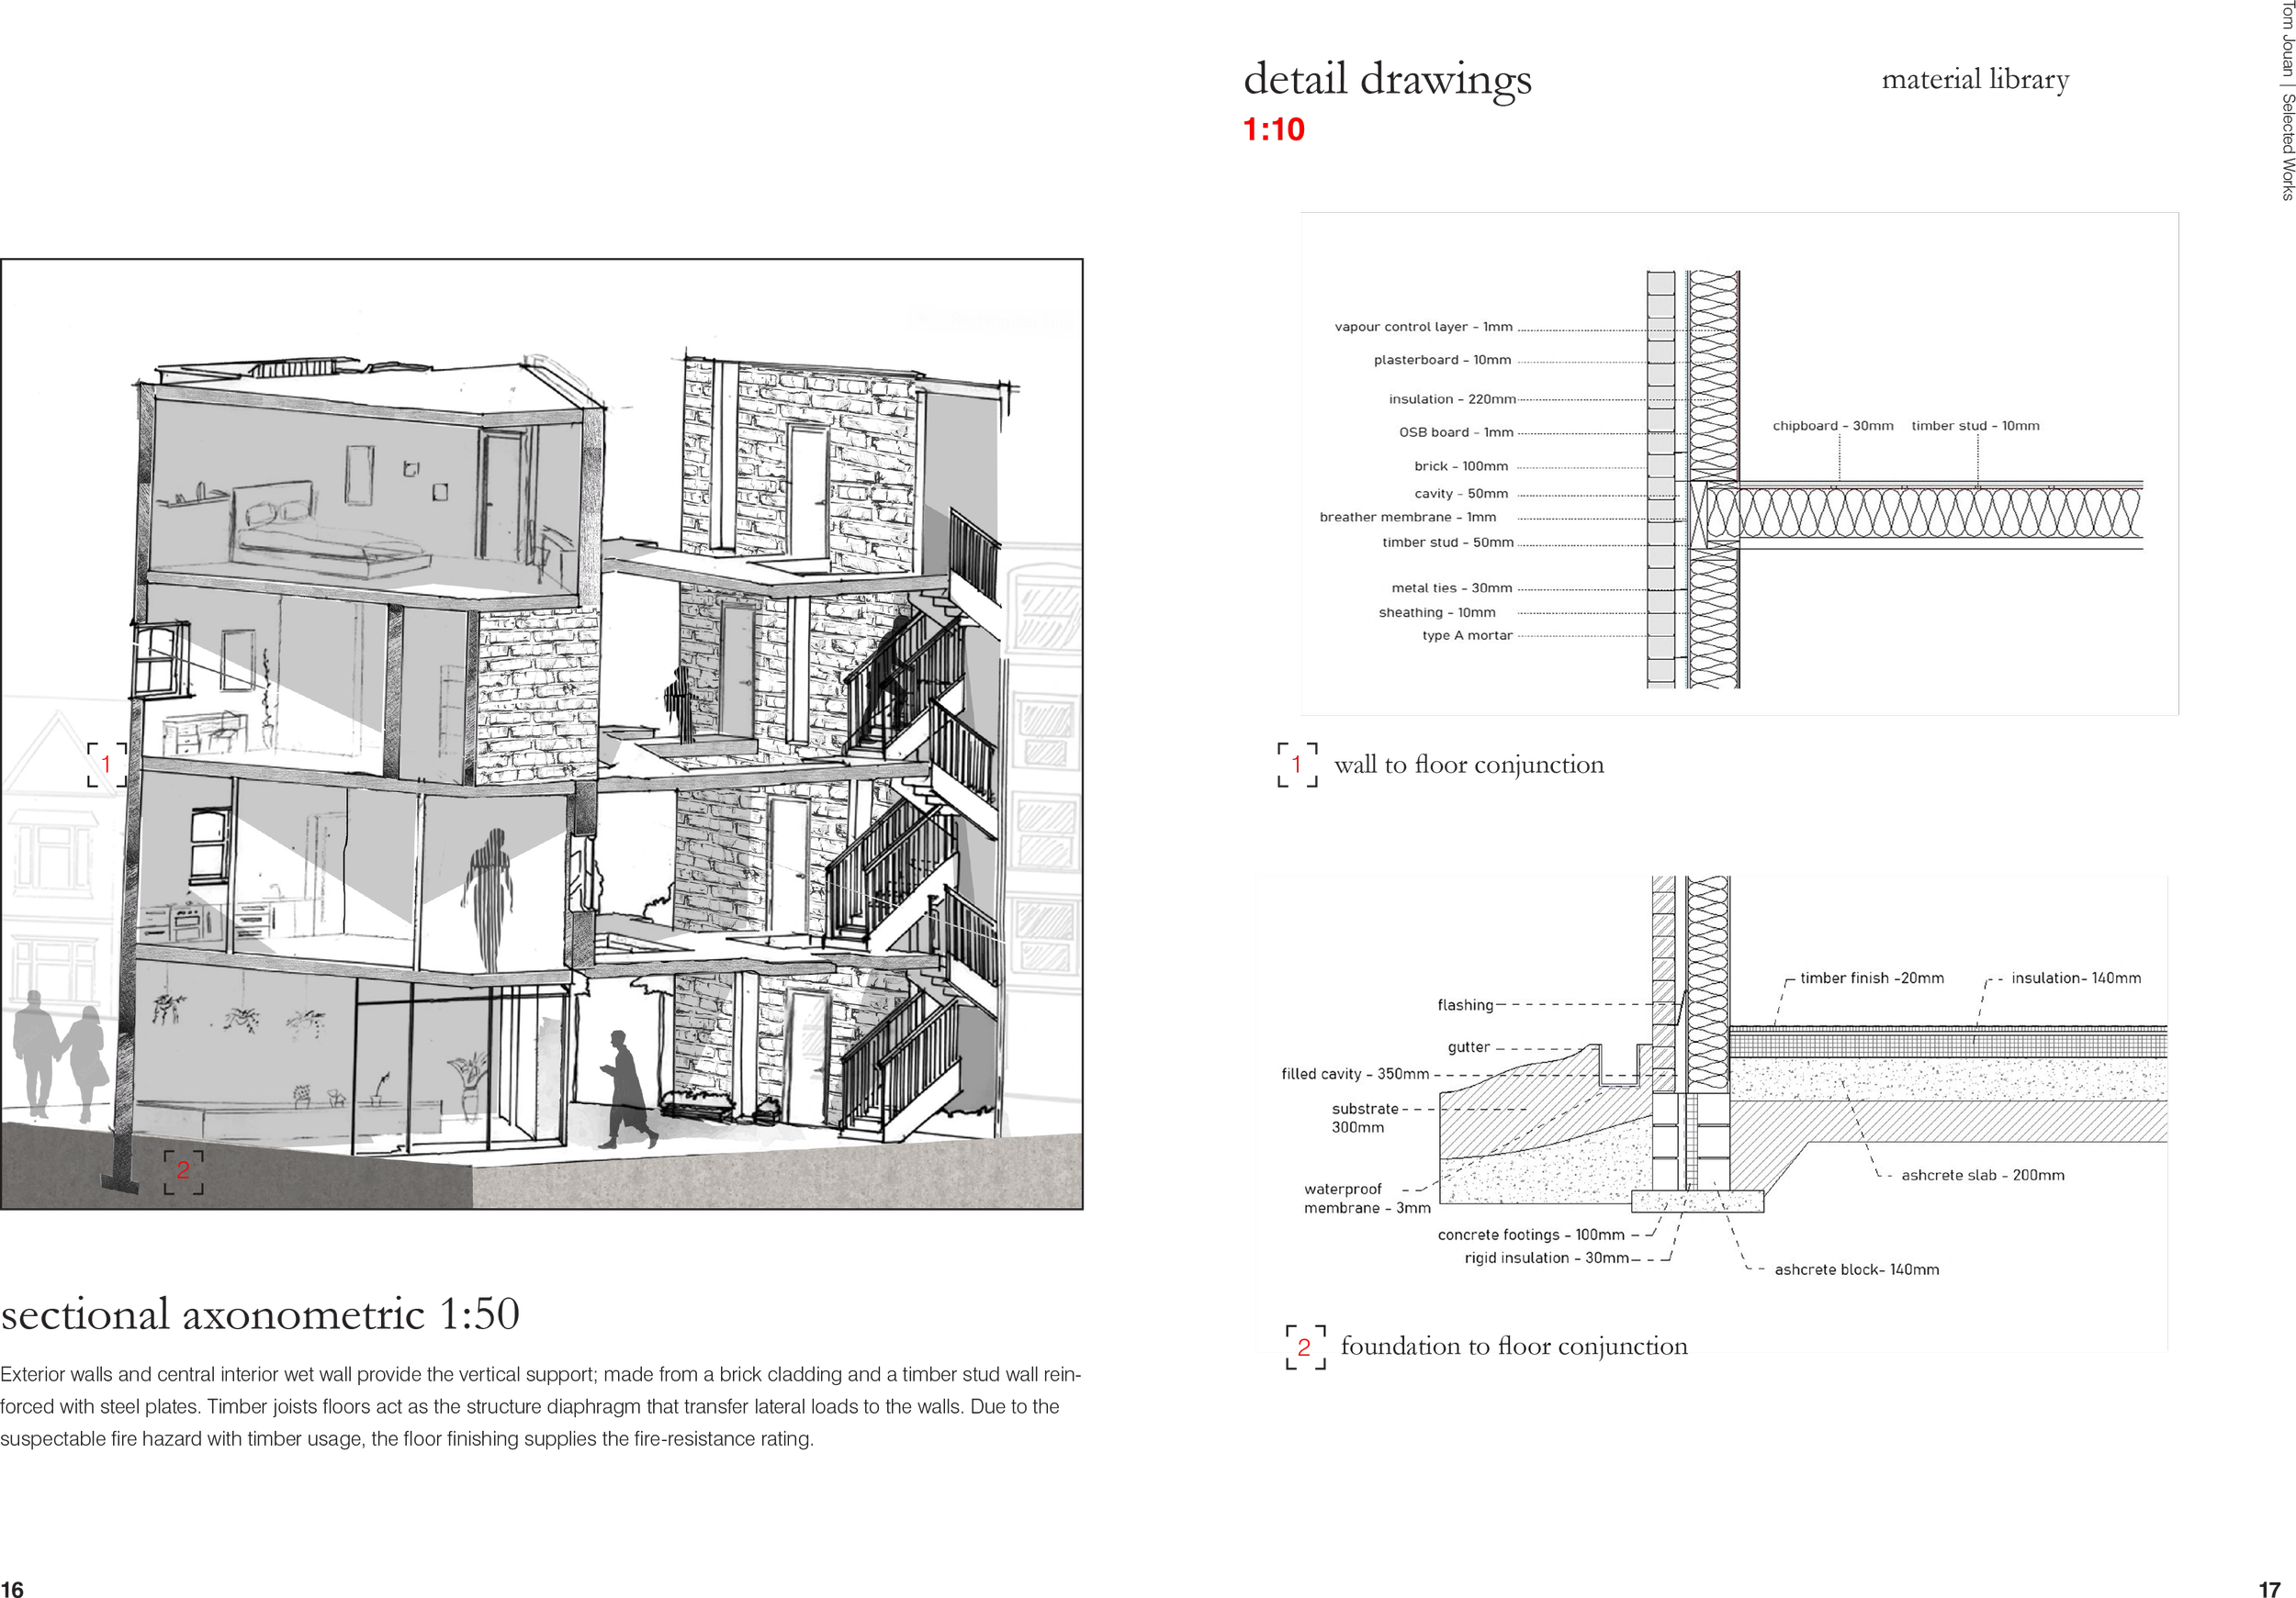Click the 'detail drawings' heading
Image resolution: width=2296 pixels, height=1598 pixels.
click(x=1387, y=80)
